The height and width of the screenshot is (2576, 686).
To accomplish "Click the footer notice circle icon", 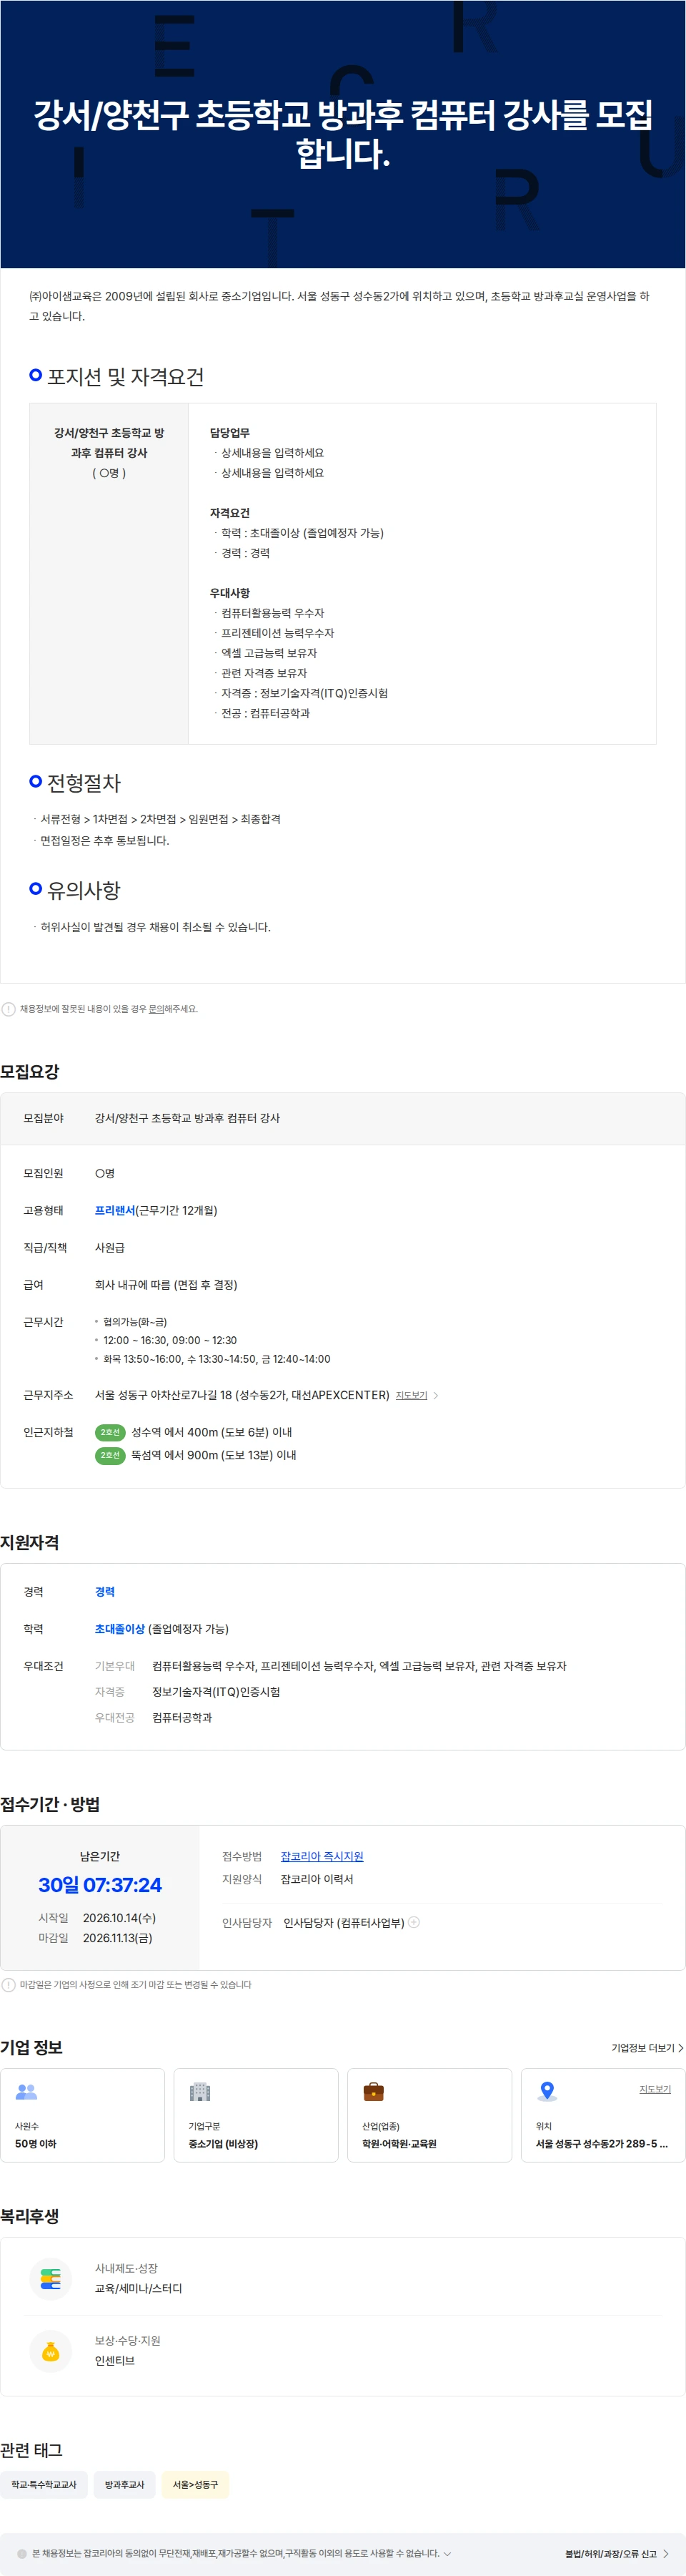I will pyautogui.click(x=22, y=2553).
